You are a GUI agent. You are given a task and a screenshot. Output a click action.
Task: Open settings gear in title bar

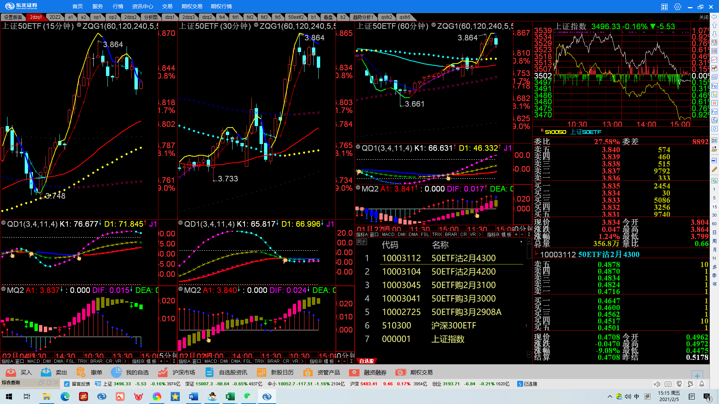pos(677,7)
